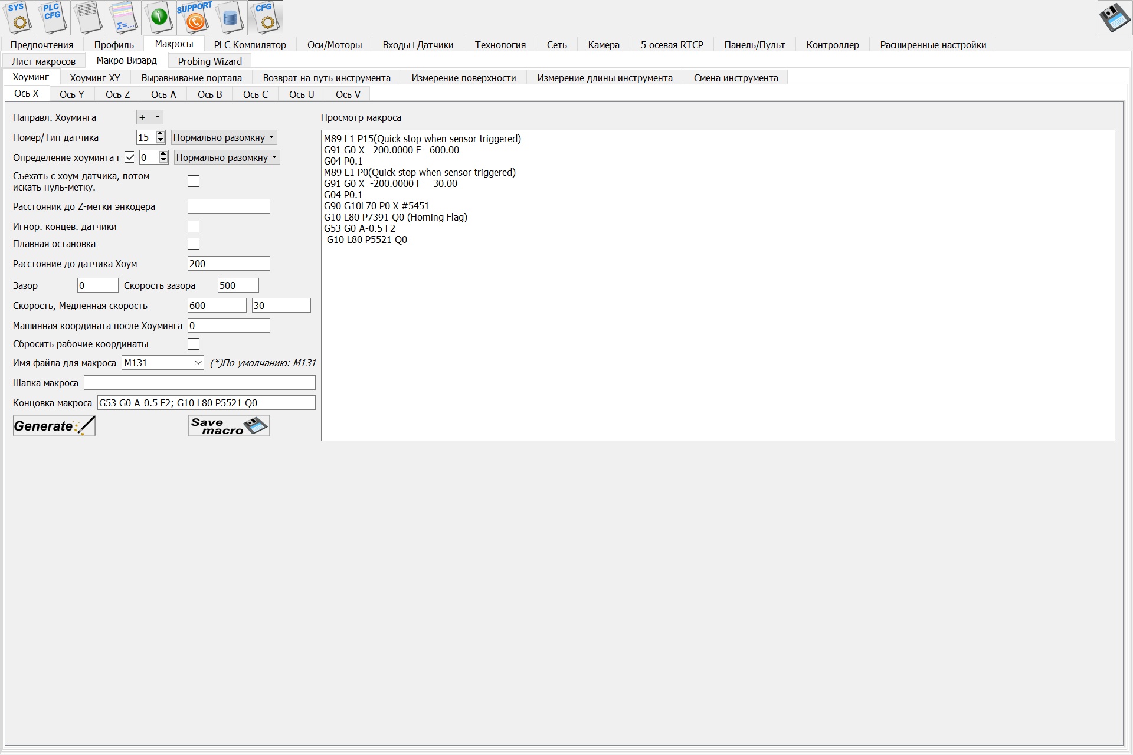Image resolution: width=1133 pixels, height=755 pixels.
Task: Open 'Probing Wizard' tab
Action: click(209, 61)
